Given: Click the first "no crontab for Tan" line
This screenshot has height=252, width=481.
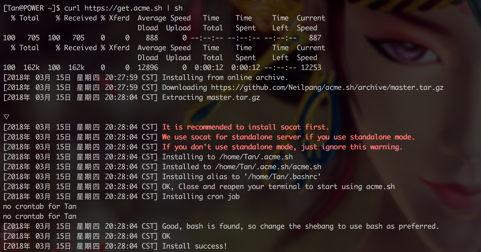Looking at the screenshot, I should point(40,206).
